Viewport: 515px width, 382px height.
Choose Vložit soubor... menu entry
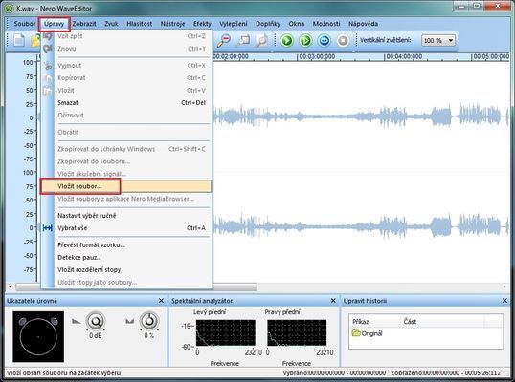tap(126, 186)
